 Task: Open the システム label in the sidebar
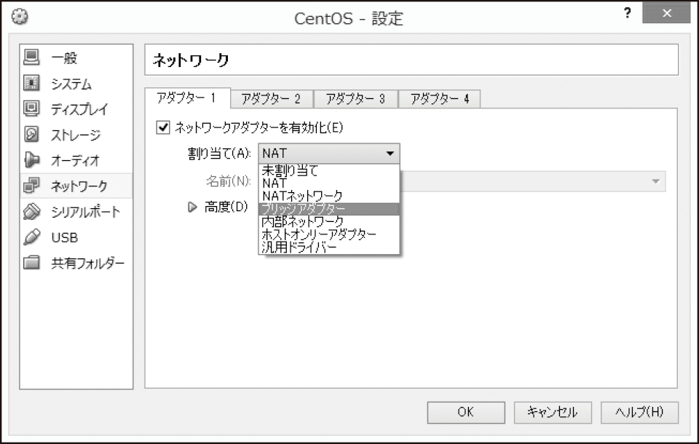[x=71, y=84]
